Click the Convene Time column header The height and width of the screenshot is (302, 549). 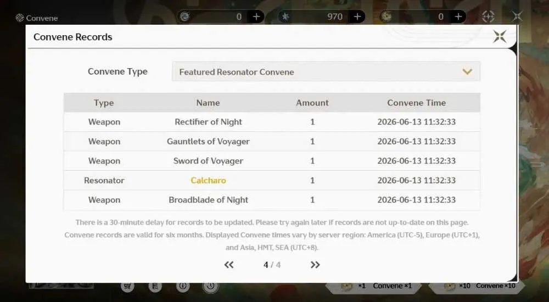tap(417, 103)
